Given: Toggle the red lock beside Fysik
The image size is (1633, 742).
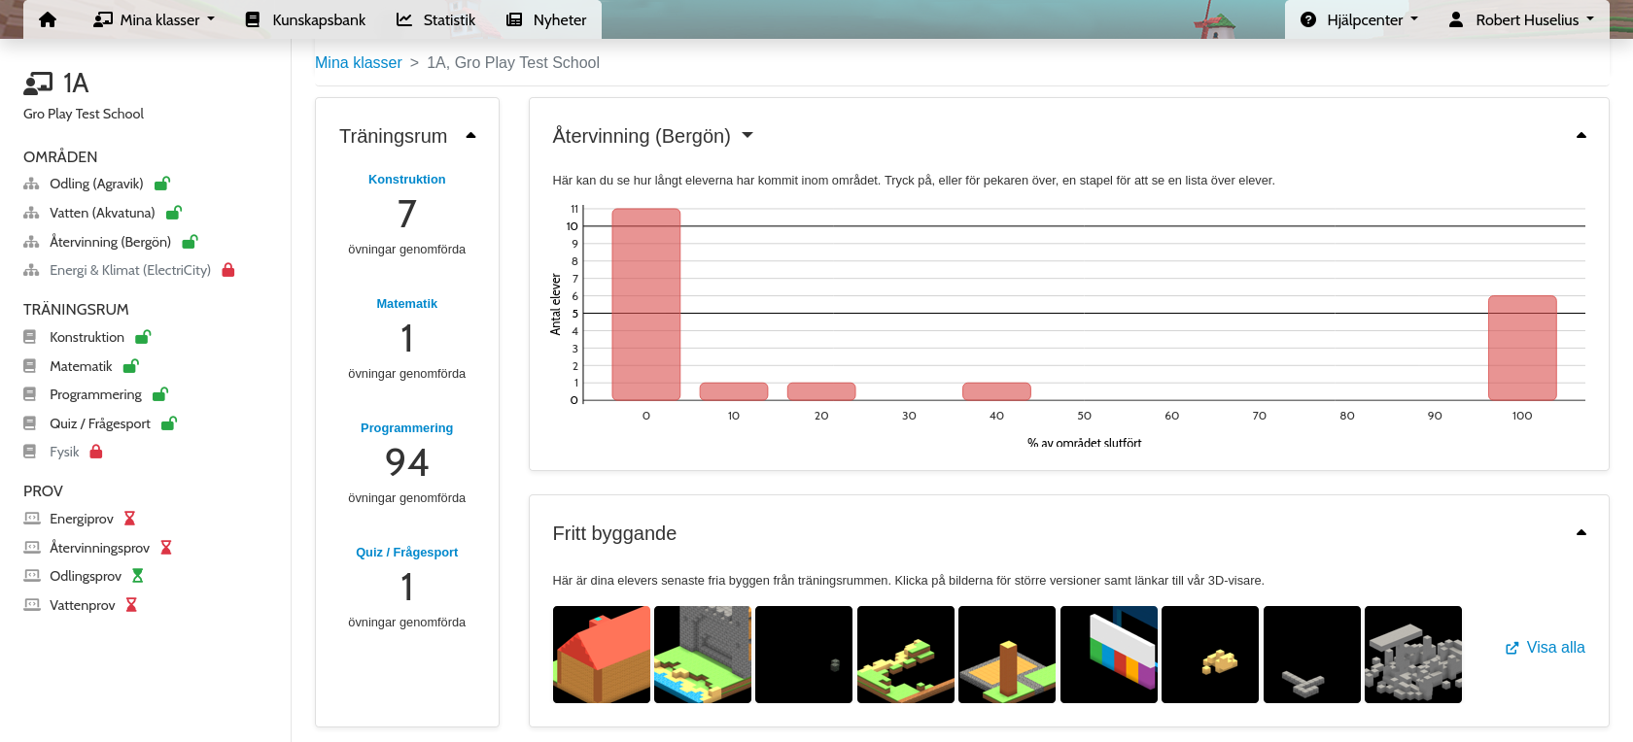Looking at the screenshot, I should pos(96,452).
